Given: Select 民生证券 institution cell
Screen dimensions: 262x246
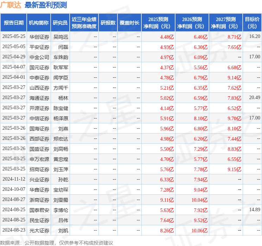Looking at the screenshot, I should tap(39, 220).
